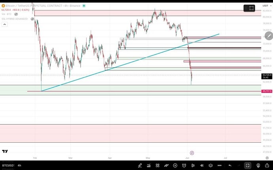Share the chart with the share icon
This screenshot has height=170, width=273.
(x=267, y=166)
